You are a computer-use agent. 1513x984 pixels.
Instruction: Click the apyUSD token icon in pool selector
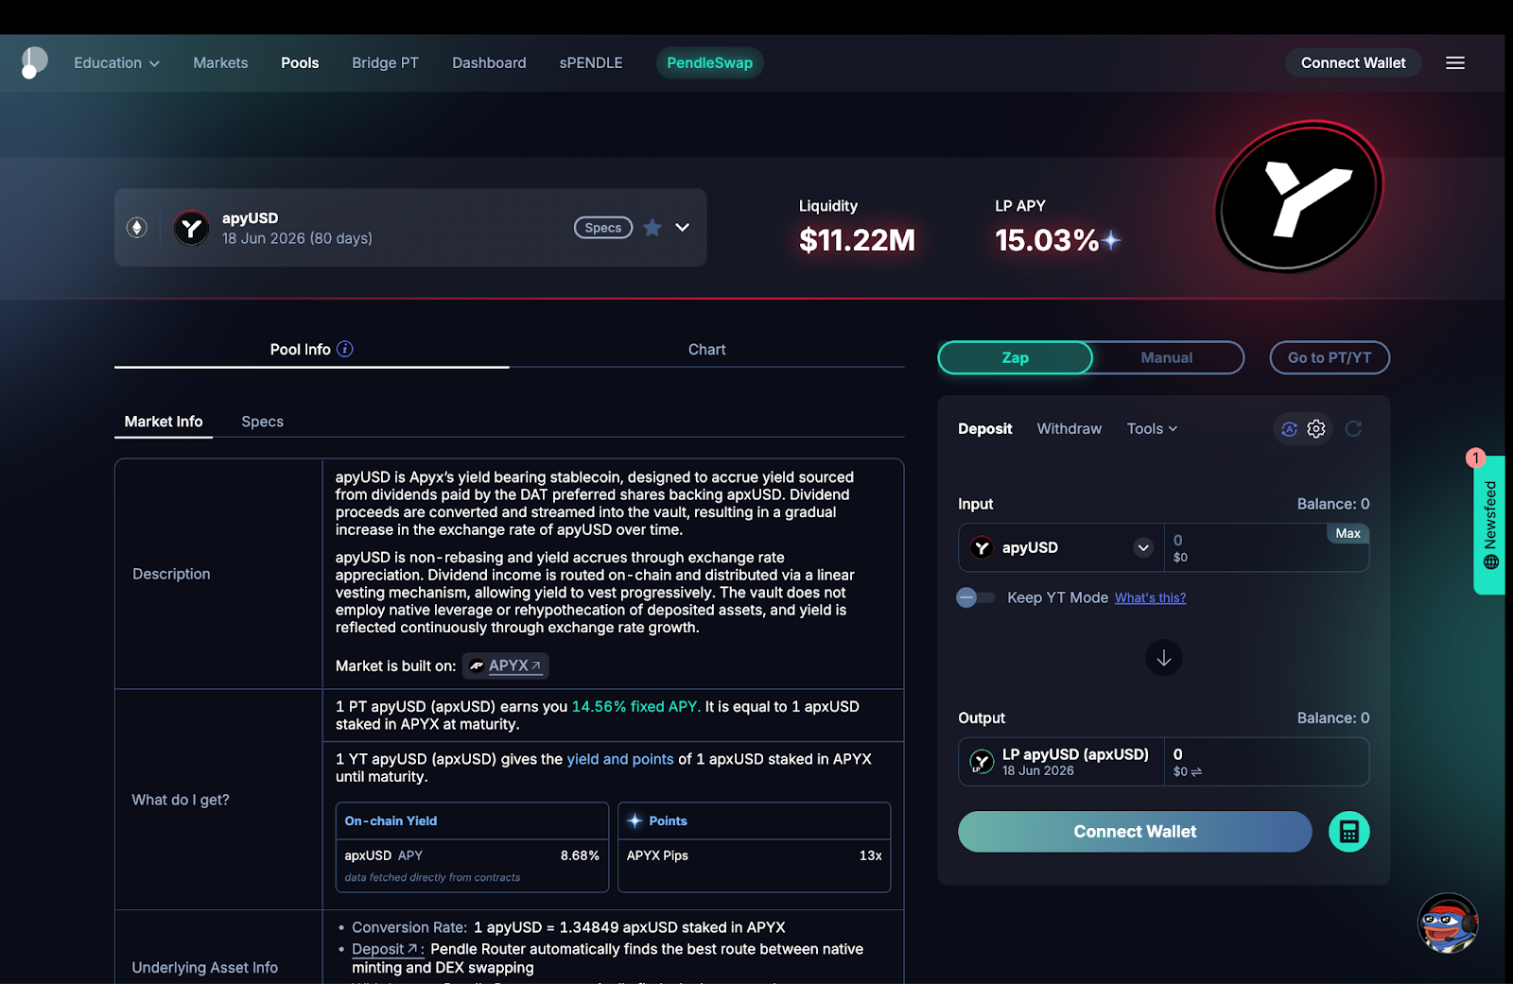(x=192, y=228)
